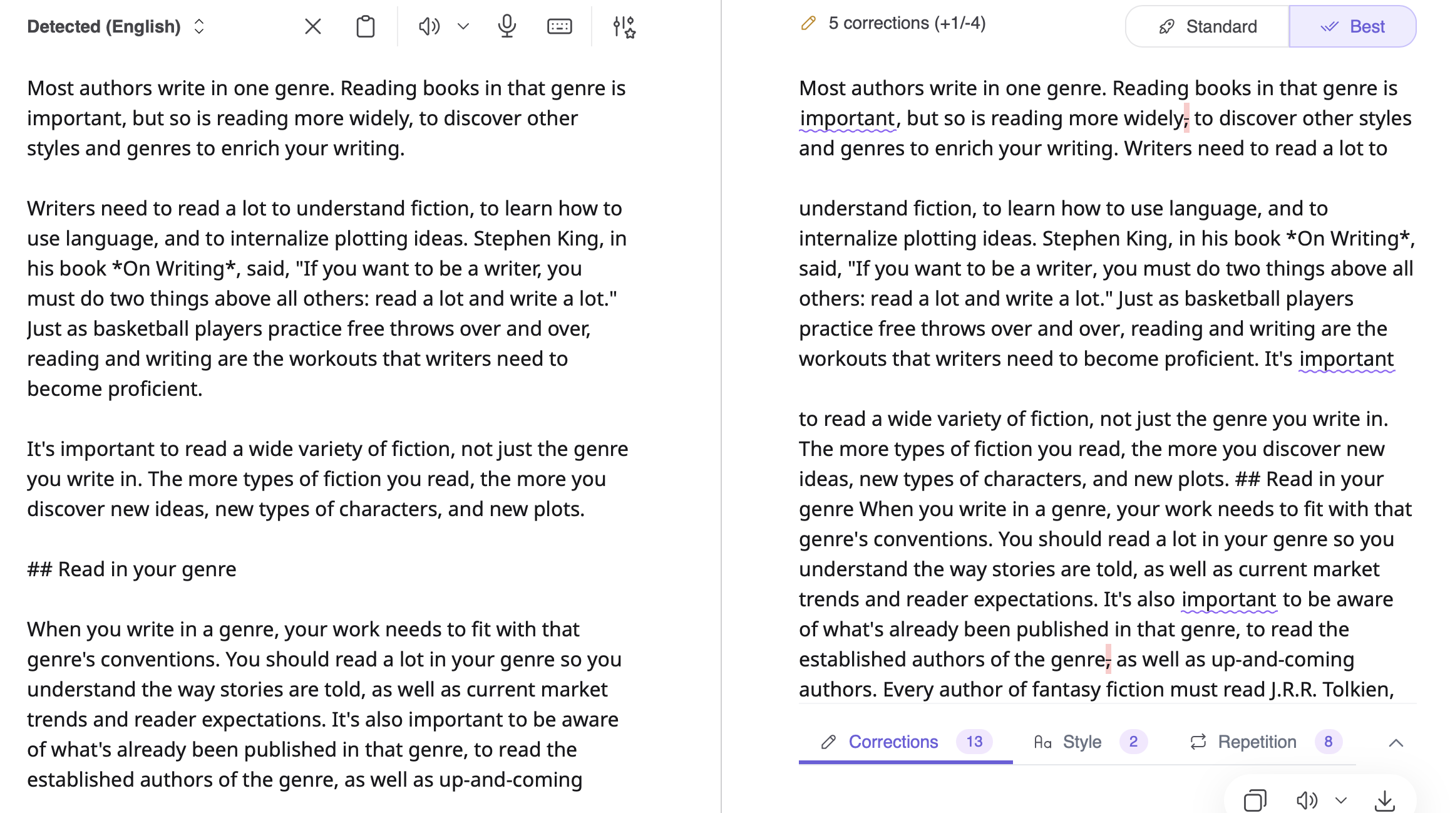Expand voice options next to source speaker
The image size is (1455, 813).
[x=463, y=26]
